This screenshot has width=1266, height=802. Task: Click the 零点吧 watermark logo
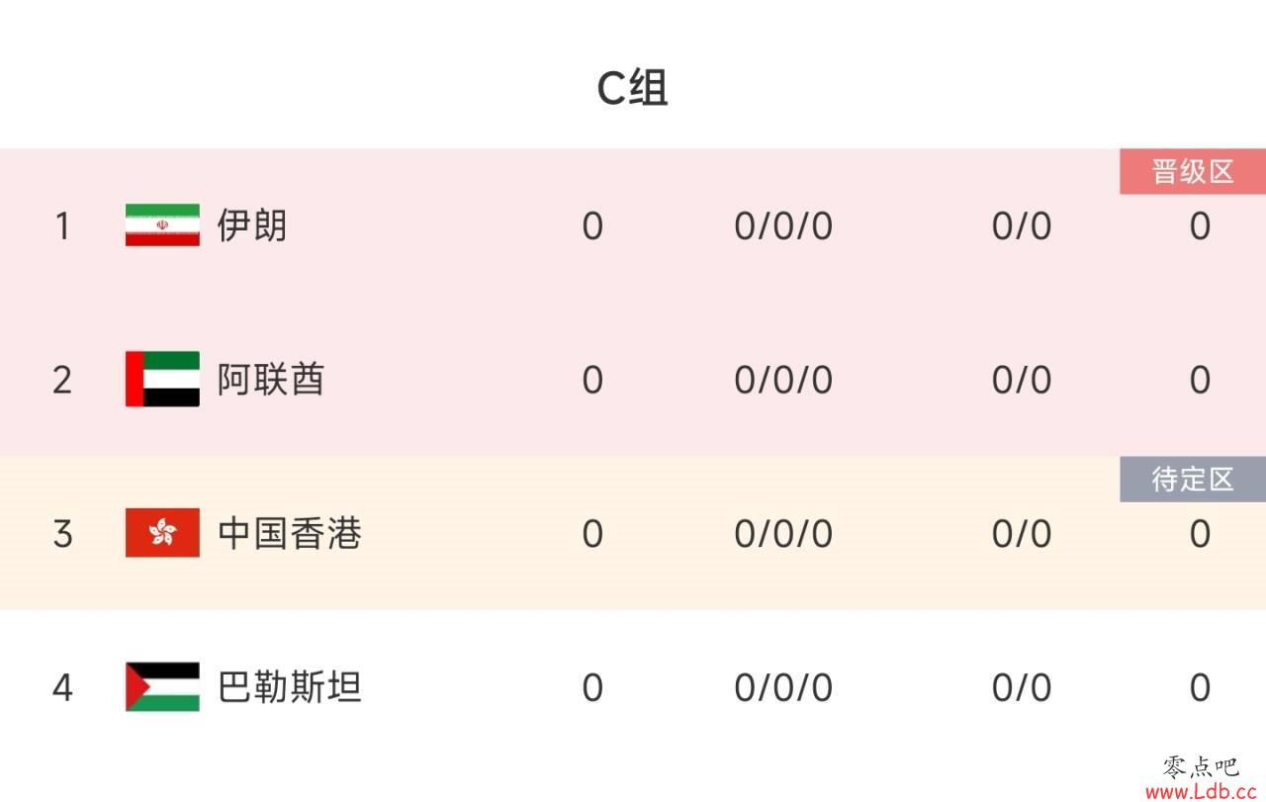1201,766
